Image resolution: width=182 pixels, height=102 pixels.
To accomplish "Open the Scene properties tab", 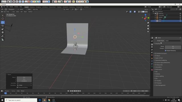I will [152, 52].
